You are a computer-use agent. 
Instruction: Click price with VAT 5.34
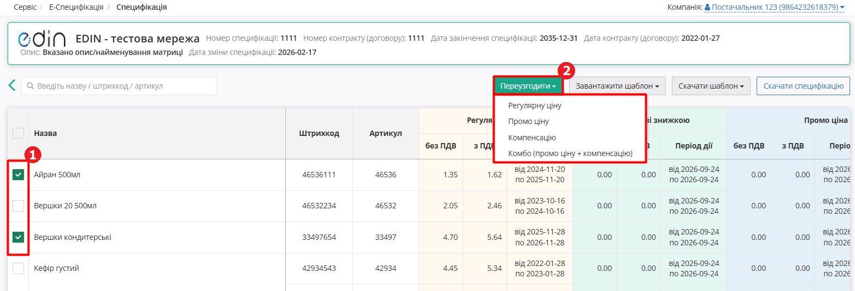pos(494,268)
